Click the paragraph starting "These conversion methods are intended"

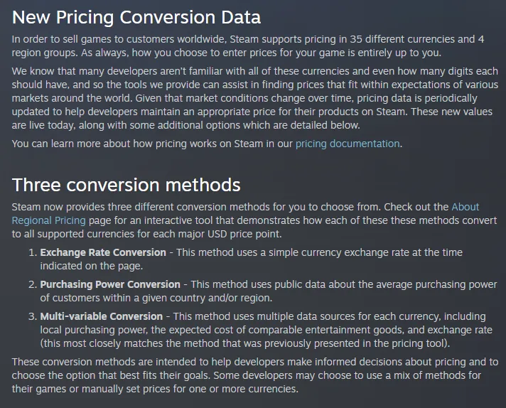[x=249, y=375]
